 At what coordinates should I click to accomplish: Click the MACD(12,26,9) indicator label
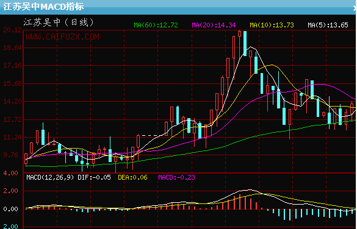coord(50,177)
